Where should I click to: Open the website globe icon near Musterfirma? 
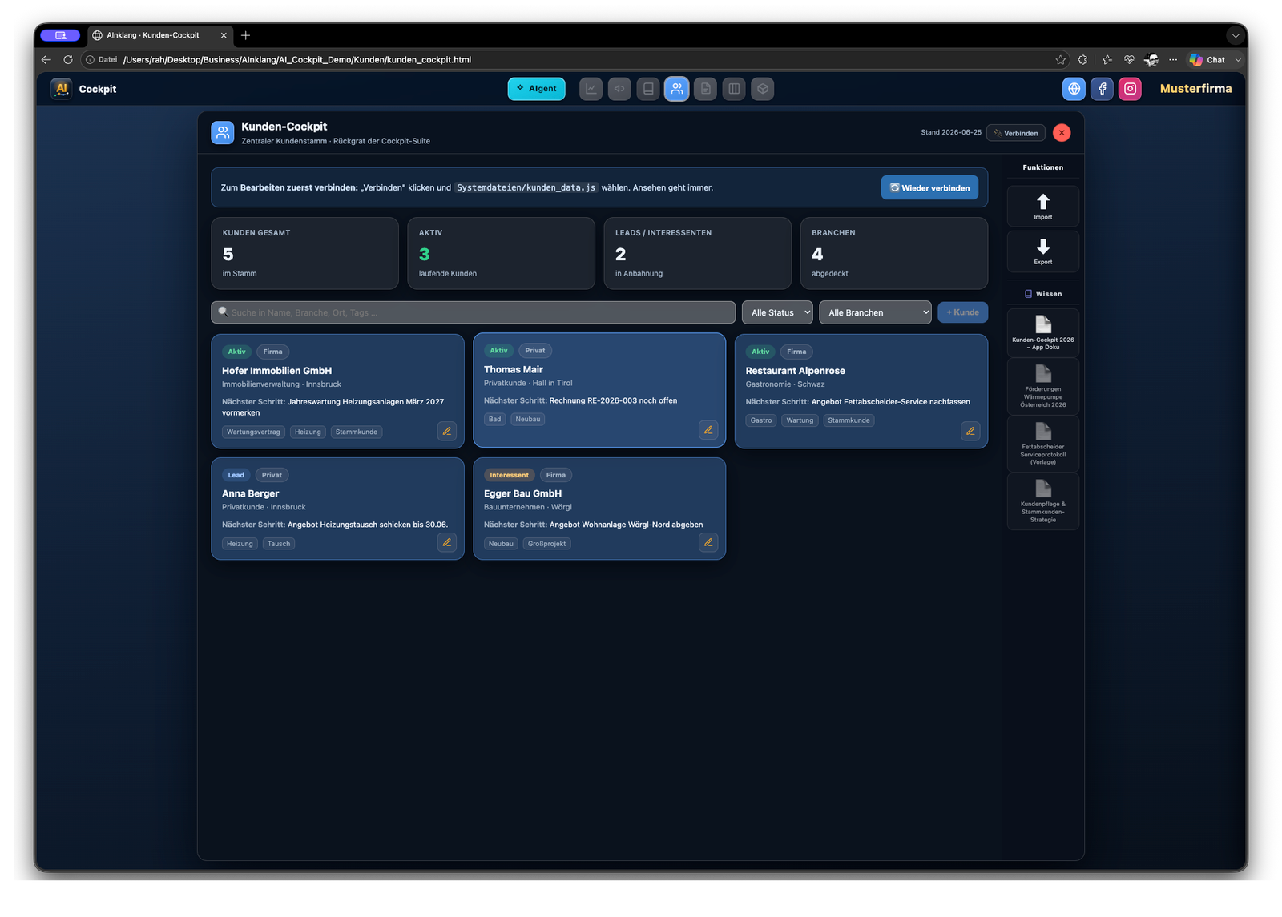(x=1074, y=89)
